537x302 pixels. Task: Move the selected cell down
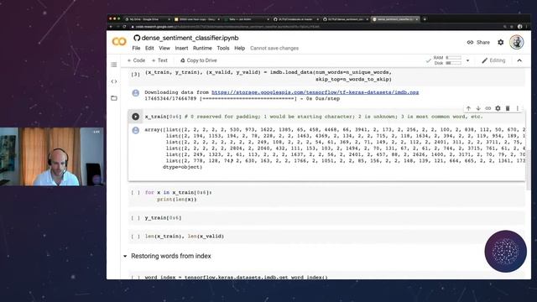coord(478,108)
